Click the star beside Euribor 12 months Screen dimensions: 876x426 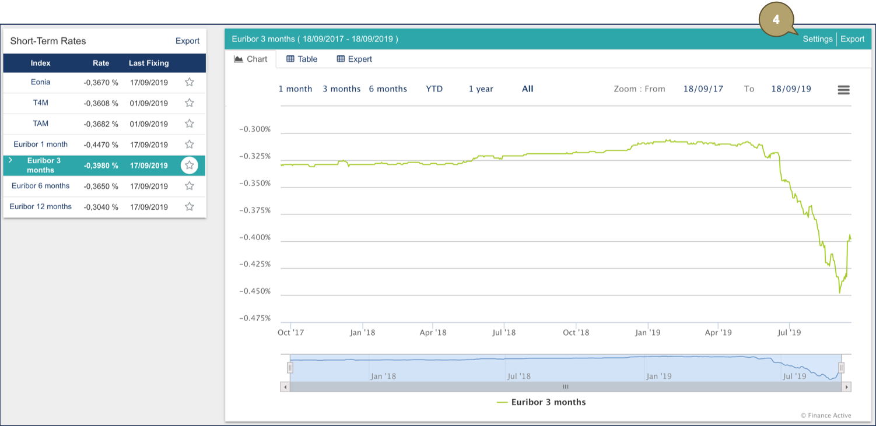coord(189,207)
